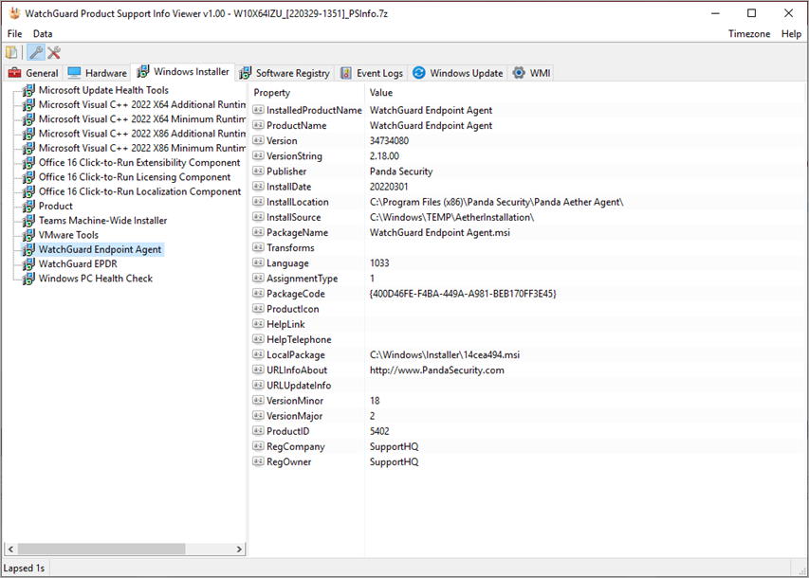Open the Data menu
Viewport: 809px width, 578px height.
42,33
